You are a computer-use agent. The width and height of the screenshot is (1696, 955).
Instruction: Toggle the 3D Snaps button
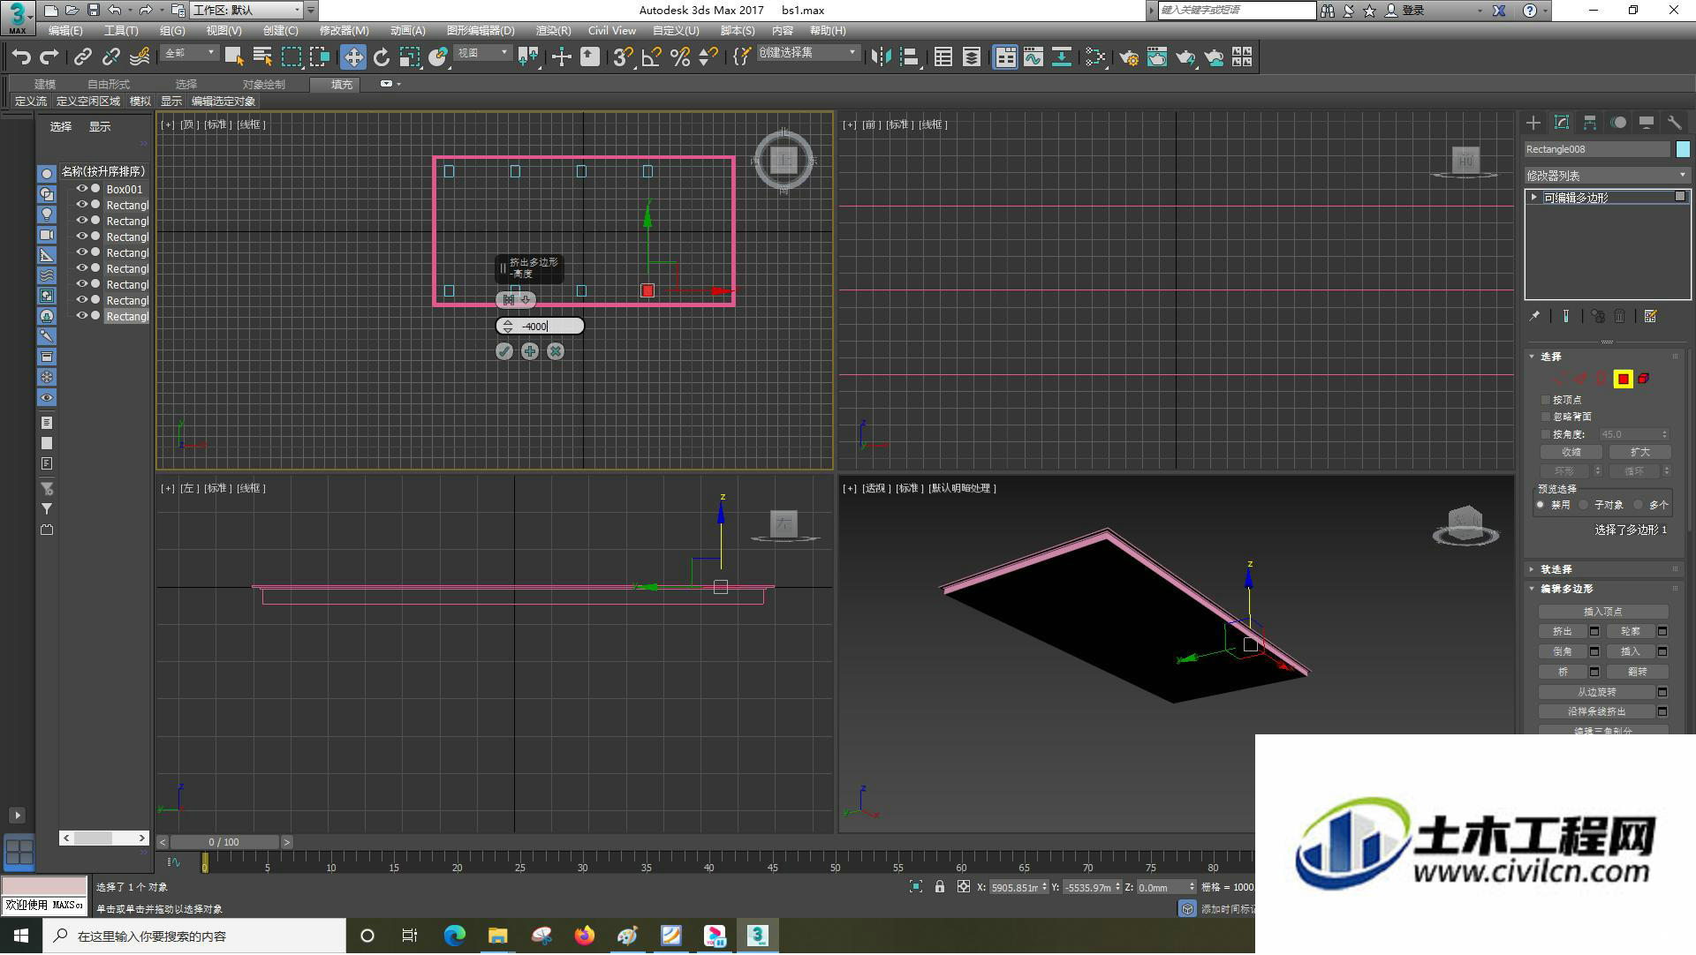(623, 57)
